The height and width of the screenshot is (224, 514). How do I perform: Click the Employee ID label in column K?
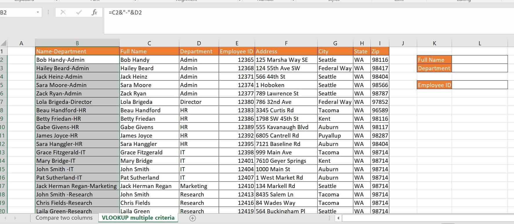(434, 85)
